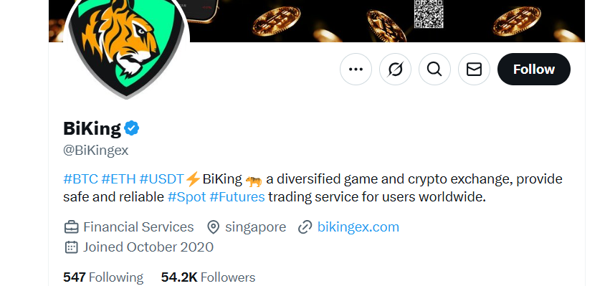View the 547 Following list
610x286 pixels.
103,277
